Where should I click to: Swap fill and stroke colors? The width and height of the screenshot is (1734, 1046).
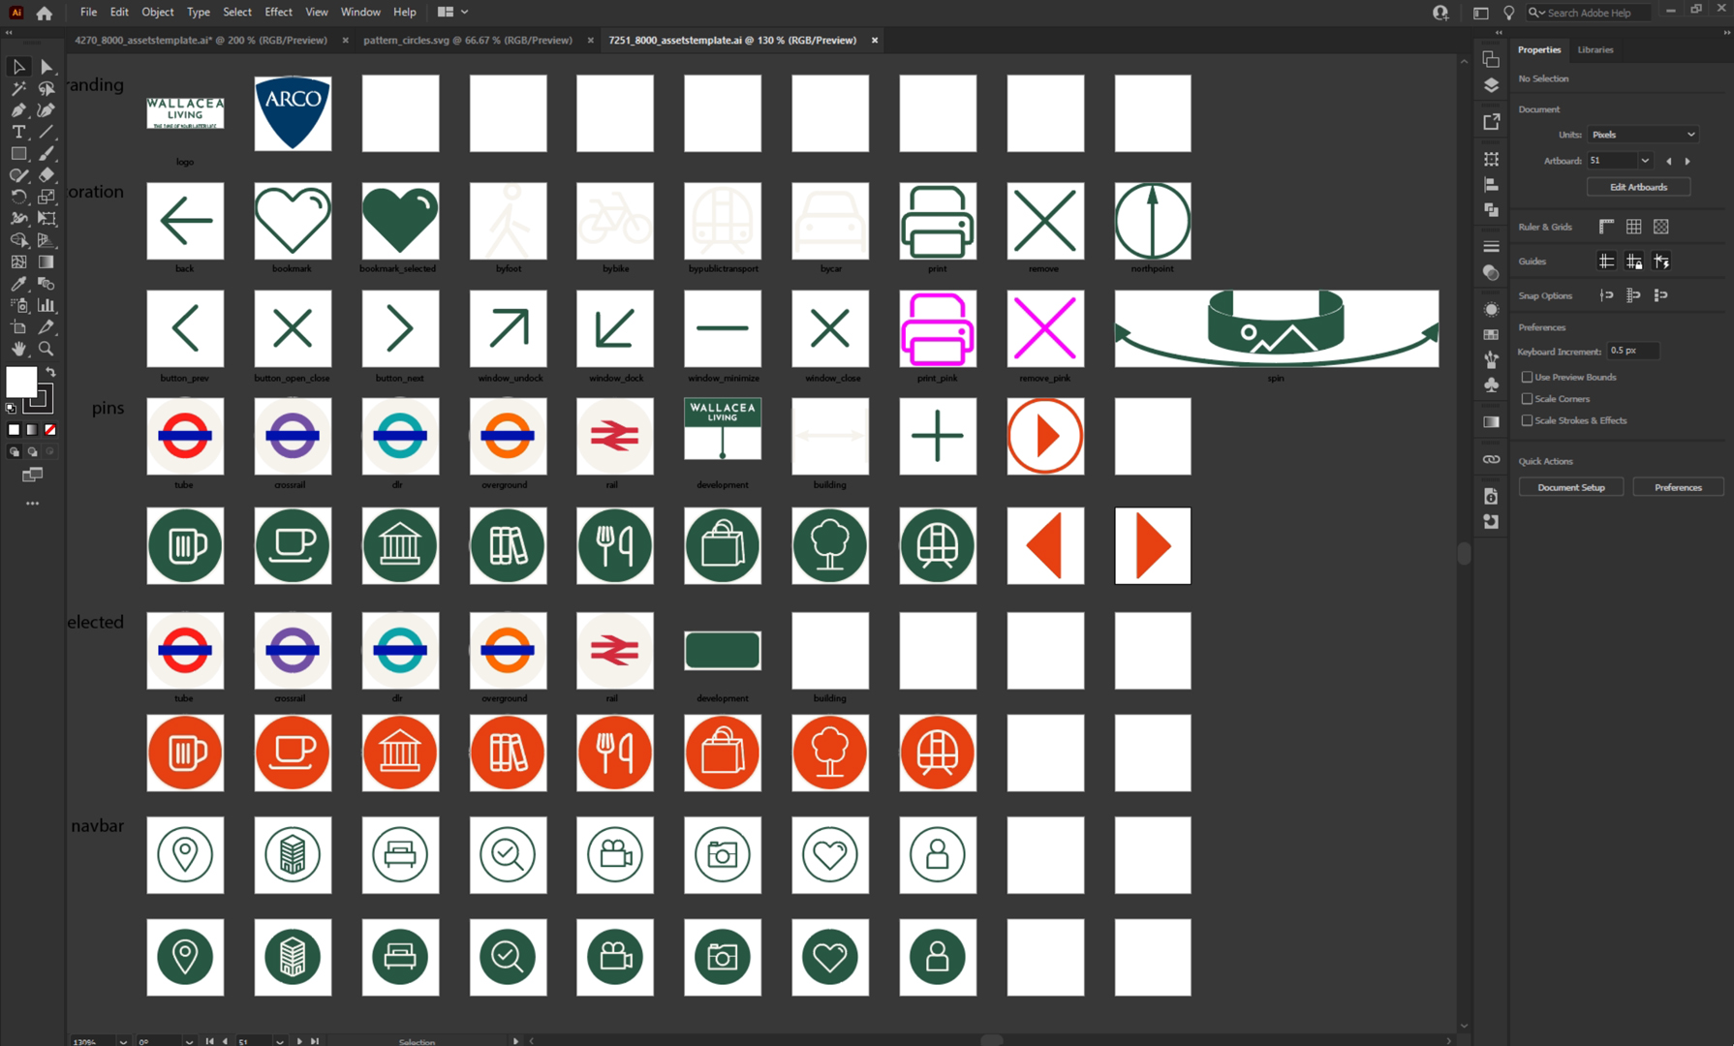50,372
